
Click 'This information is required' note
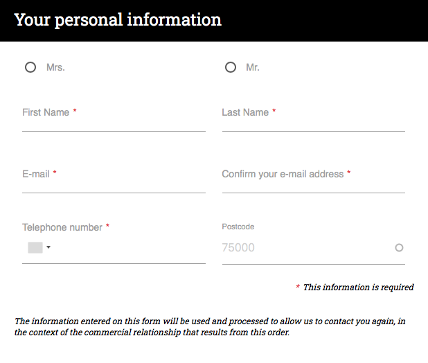click(x=358, y=287)
